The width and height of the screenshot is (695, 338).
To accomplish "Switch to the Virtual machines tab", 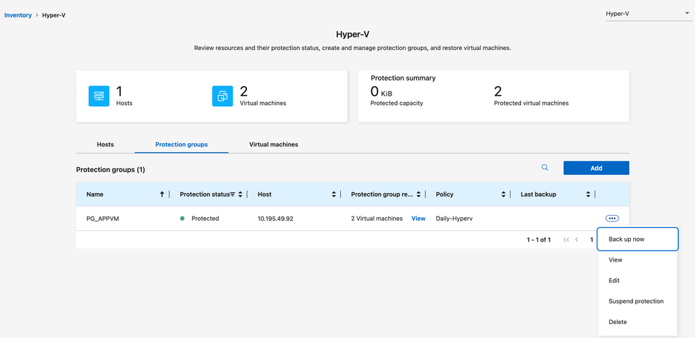I will [x=273, y=144].
